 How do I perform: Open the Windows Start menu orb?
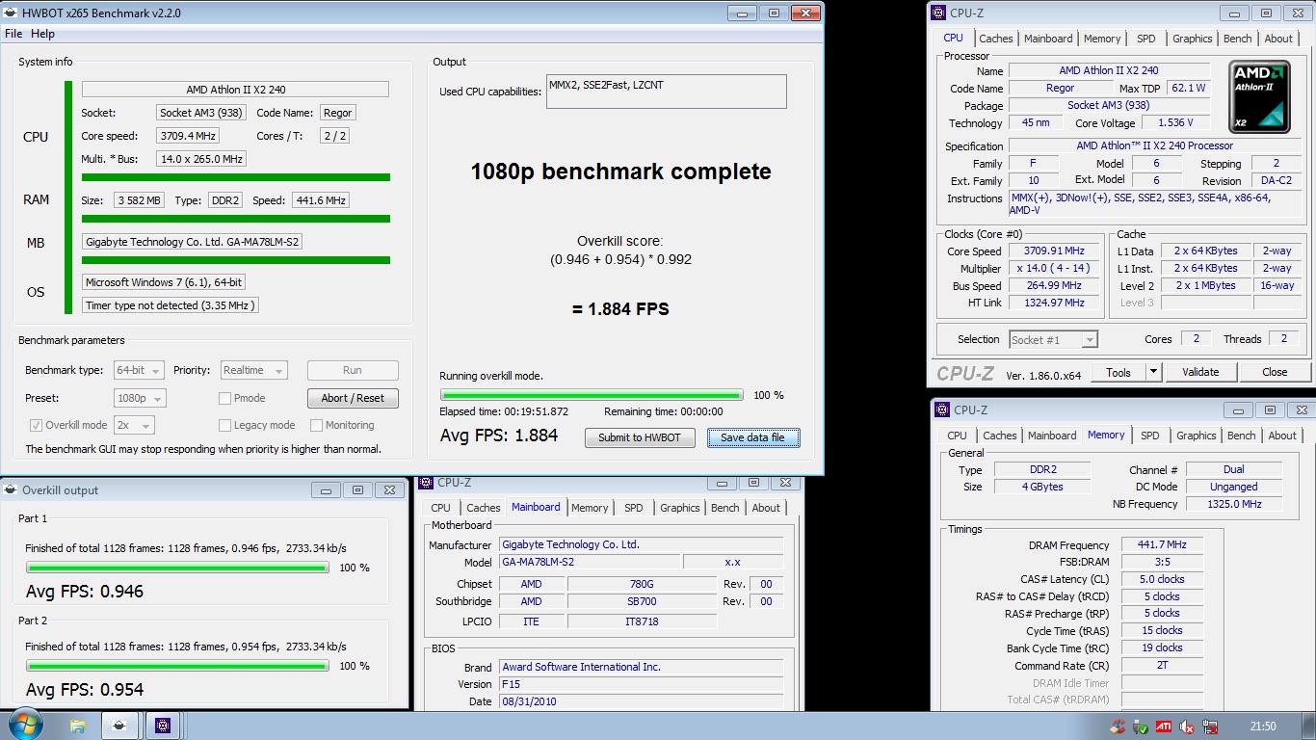tap(24, 725)
